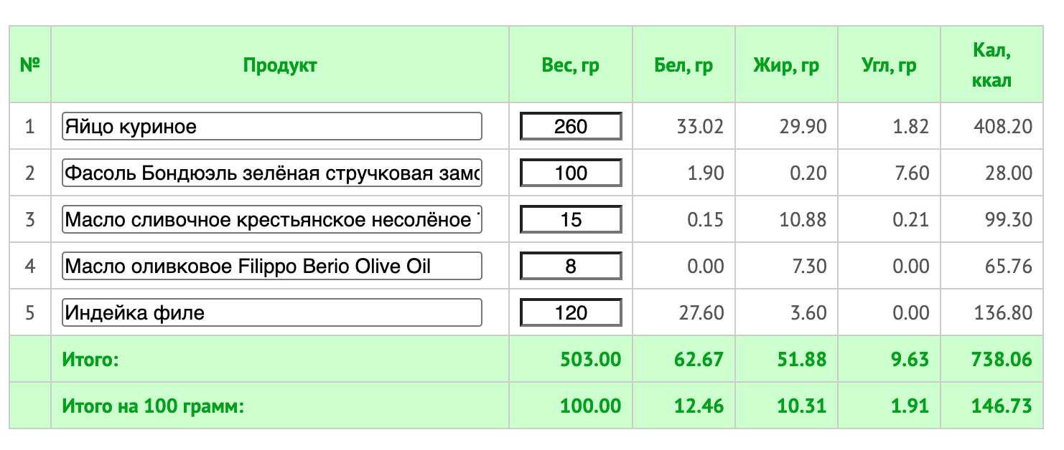Click the total calories value 738.06
The width and height of the screenshot is (1064, 450).
click(1002, 359)
